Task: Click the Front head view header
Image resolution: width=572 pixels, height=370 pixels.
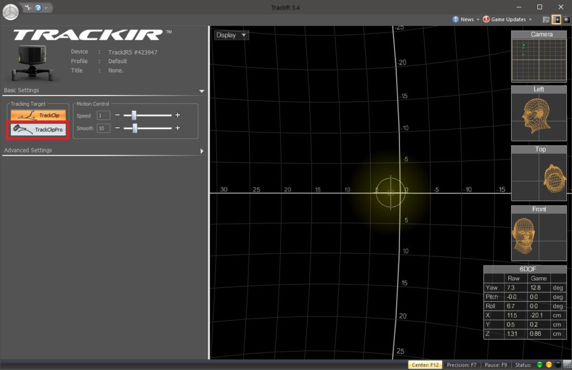Action: tap(539, 209)
